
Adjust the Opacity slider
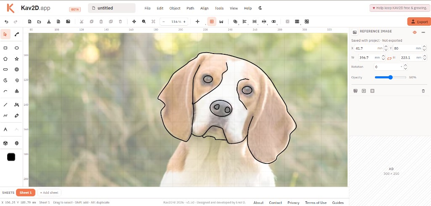[390, 77]
